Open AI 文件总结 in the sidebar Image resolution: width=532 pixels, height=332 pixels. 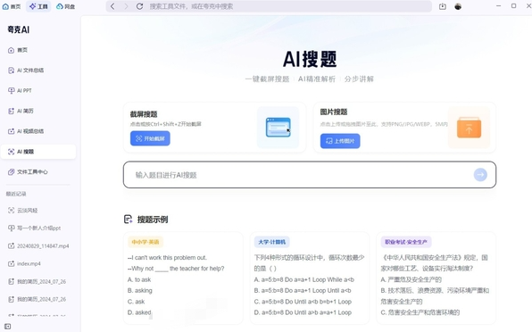[x=38, y=71]
